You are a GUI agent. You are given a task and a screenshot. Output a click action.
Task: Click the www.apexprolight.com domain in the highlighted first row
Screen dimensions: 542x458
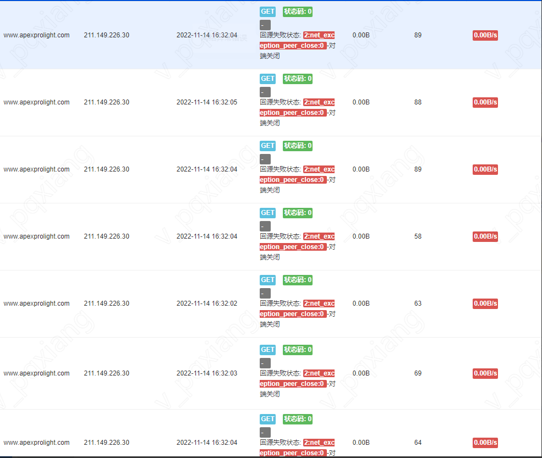(36, 35)
